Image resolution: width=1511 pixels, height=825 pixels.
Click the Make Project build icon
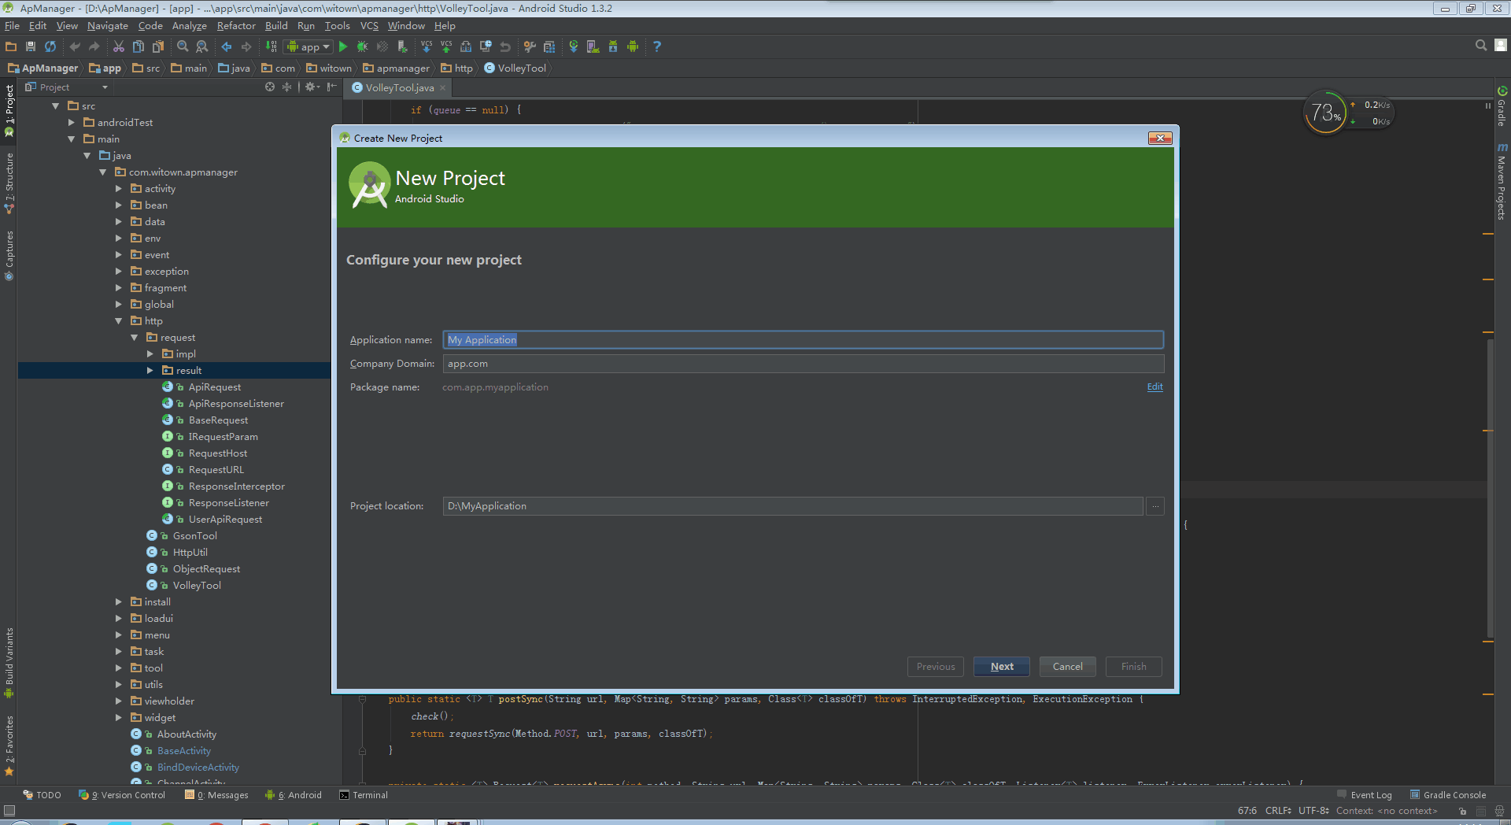pyautogui.click(x=271, y=46)
